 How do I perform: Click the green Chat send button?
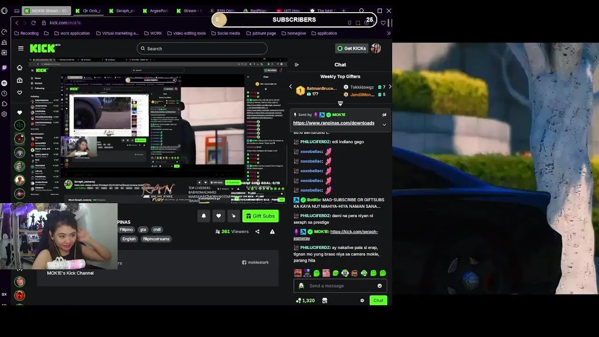click(x=378, y=300)
